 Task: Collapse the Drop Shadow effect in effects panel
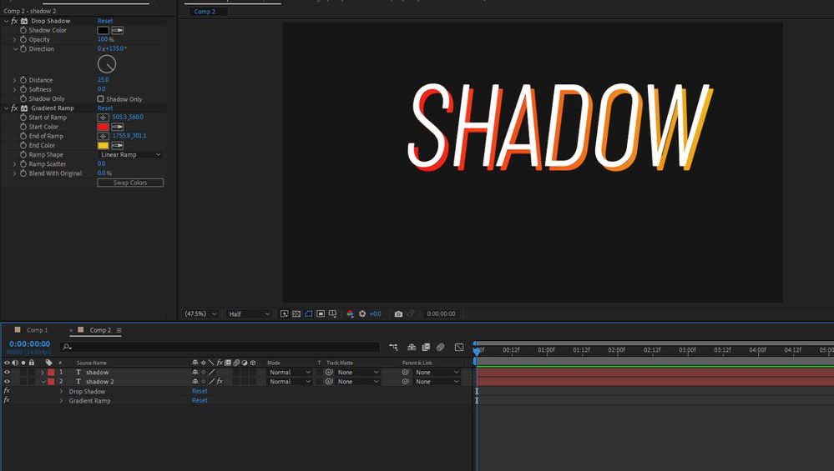[x=7, y=21]
